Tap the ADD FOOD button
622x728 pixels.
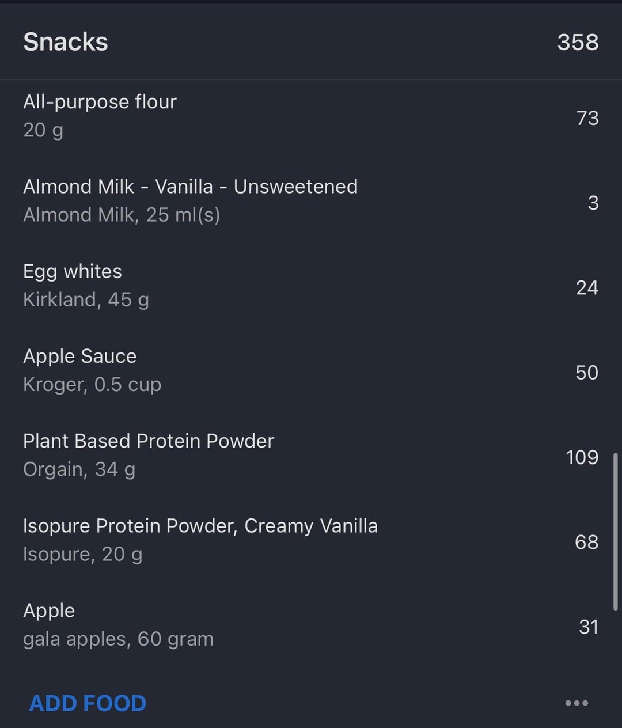point(88,703)
